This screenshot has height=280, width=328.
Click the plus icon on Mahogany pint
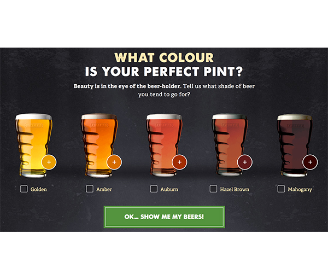(310, 162)
